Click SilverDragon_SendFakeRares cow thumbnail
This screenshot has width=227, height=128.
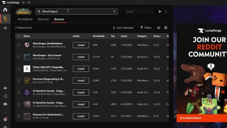(x=27, y=45)
